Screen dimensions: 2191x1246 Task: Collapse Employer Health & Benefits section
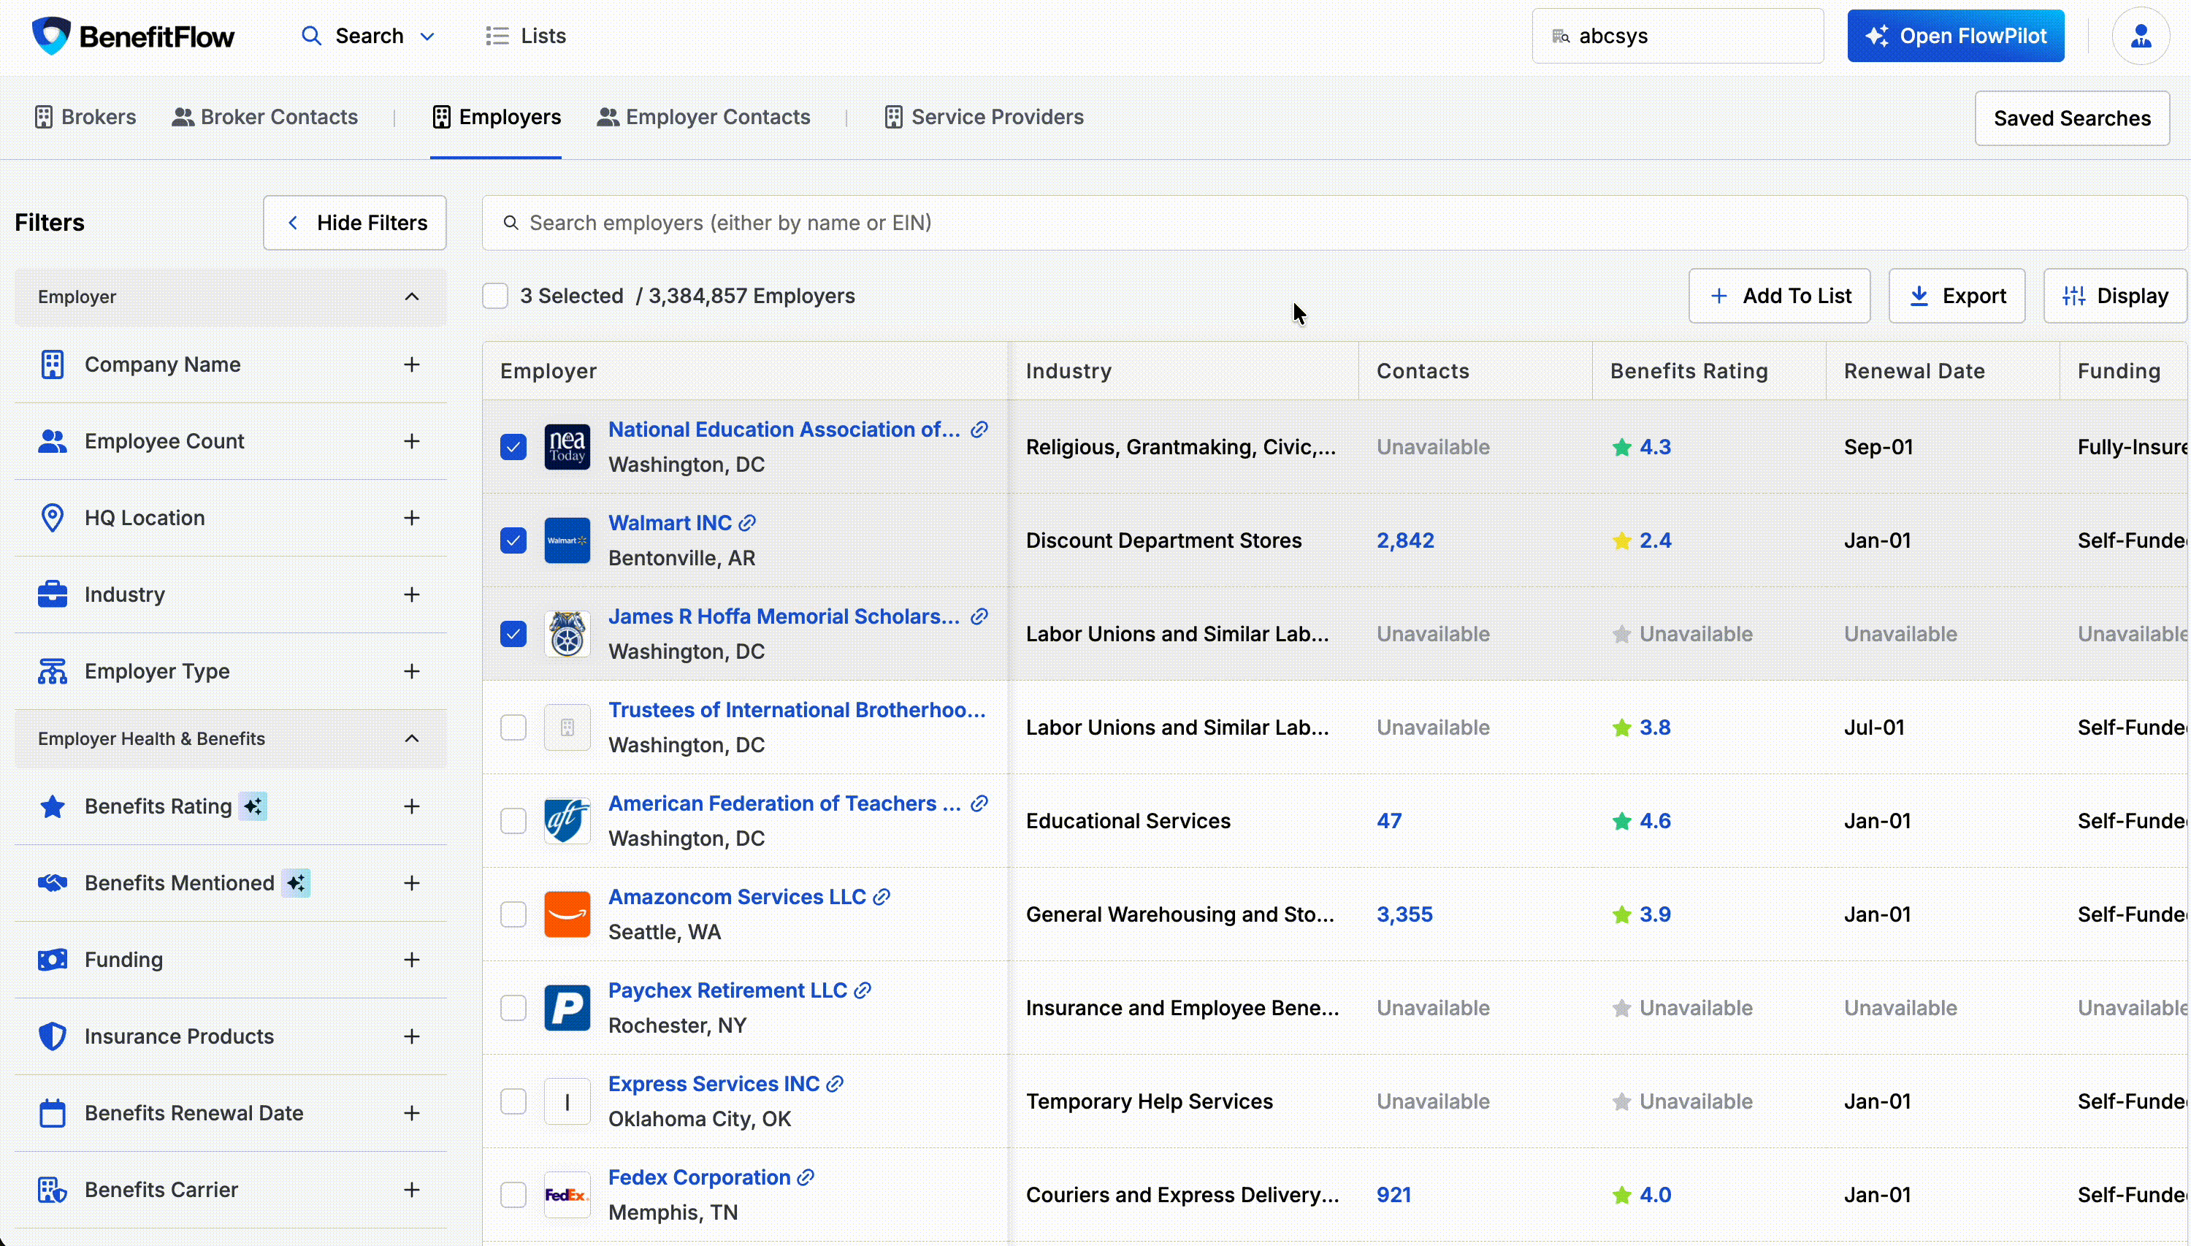(x=413, y=738)
